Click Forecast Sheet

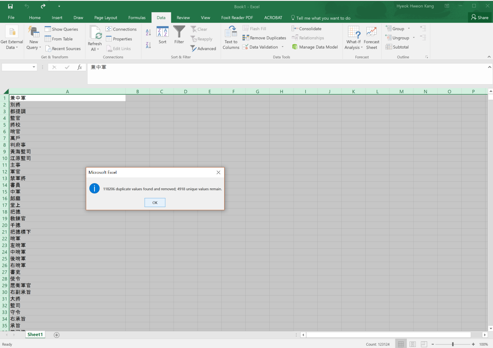[x=372, y=38]
